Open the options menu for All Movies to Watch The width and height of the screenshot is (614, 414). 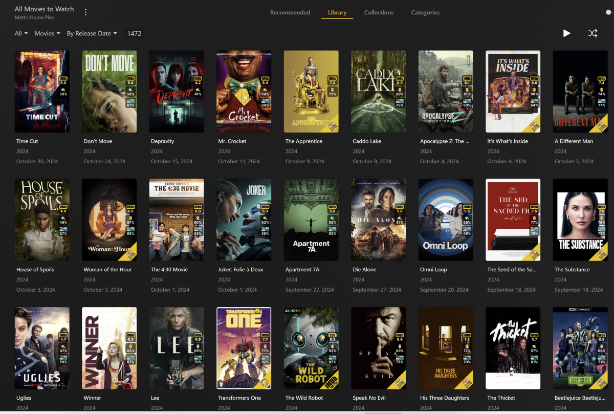tap(85, 11)
